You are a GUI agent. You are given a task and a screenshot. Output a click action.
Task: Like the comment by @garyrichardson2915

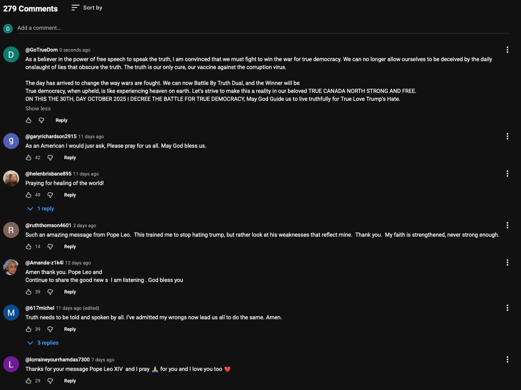(29, 158)
